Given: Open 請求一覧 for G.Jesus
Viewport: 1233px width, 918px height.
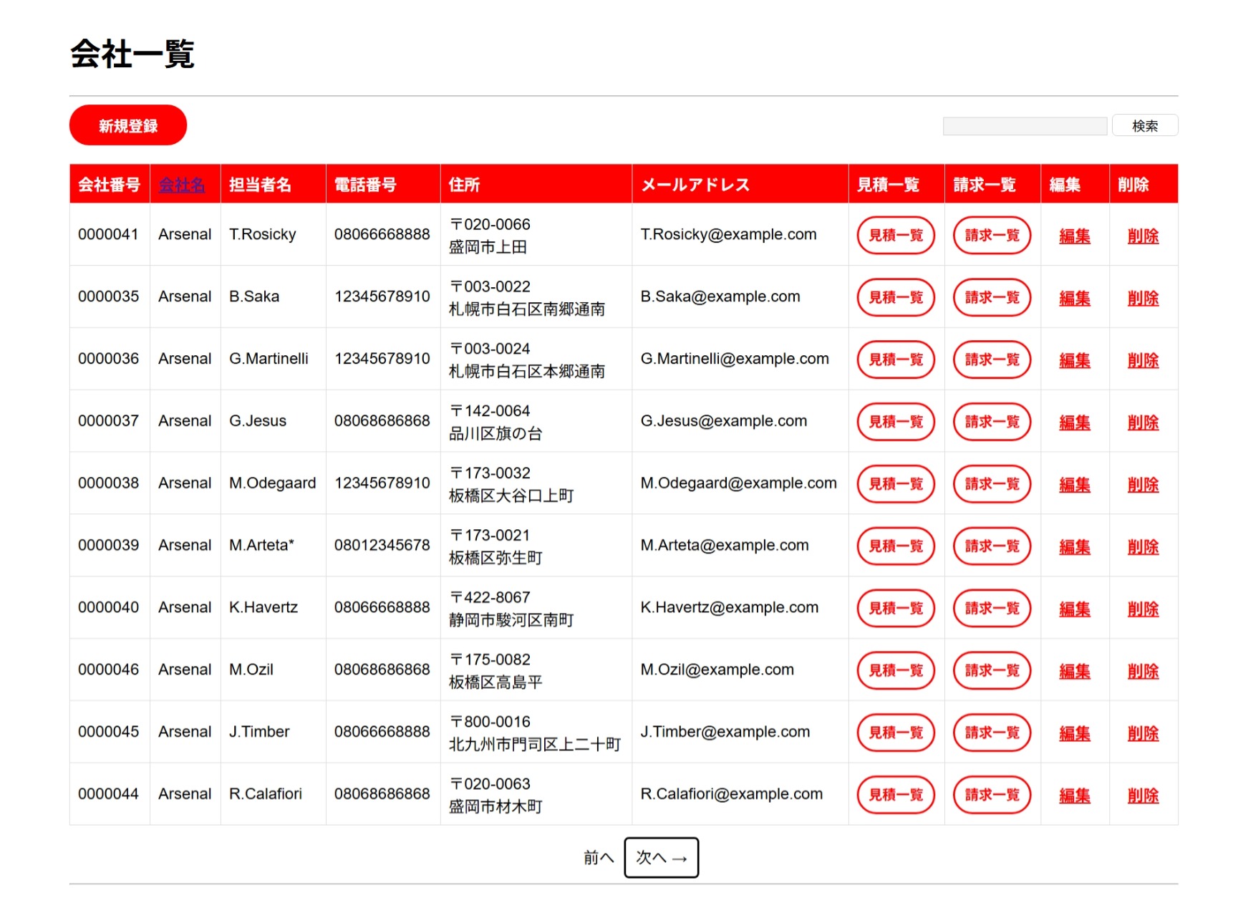Looking at the screenshot, I should pyautogui.click(x=992, y=422).
